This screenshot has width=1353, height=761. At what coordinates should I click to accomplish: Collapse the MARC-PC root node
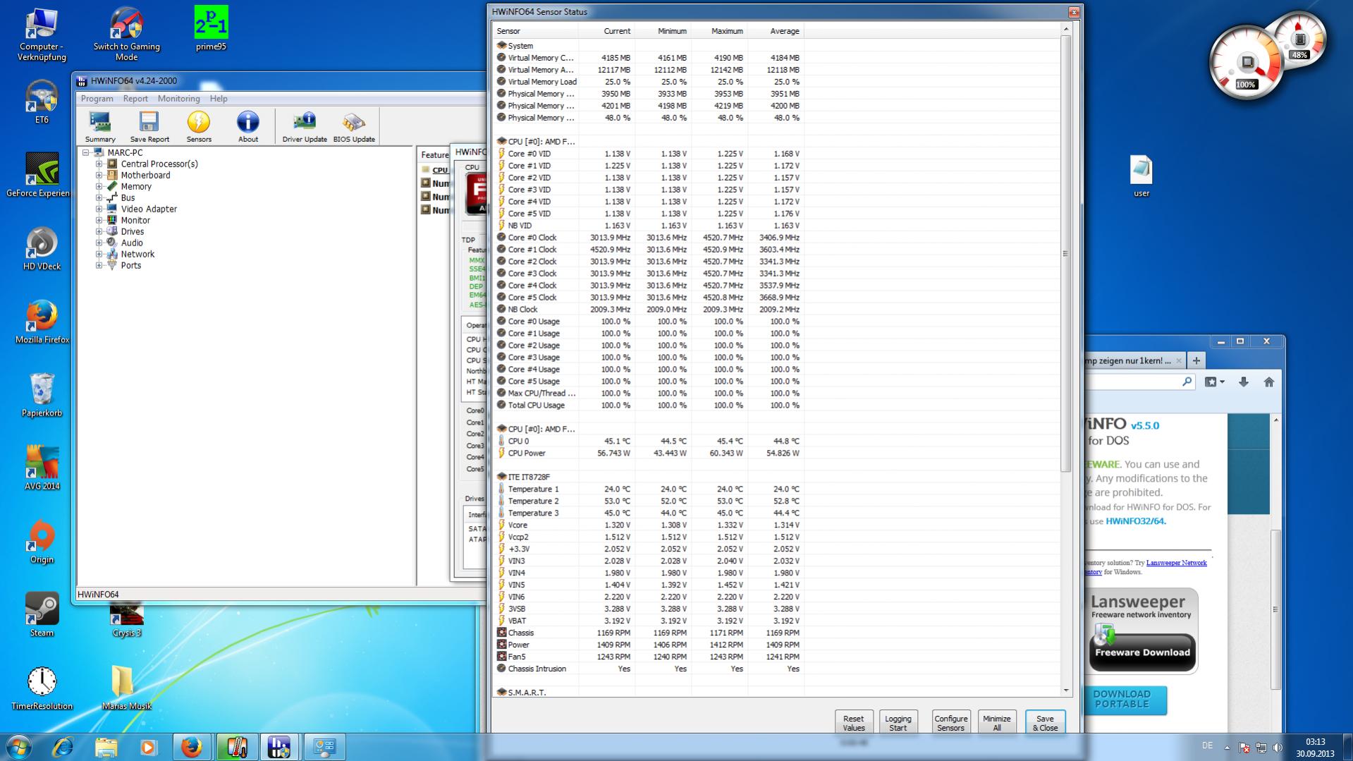click(86, 152)
